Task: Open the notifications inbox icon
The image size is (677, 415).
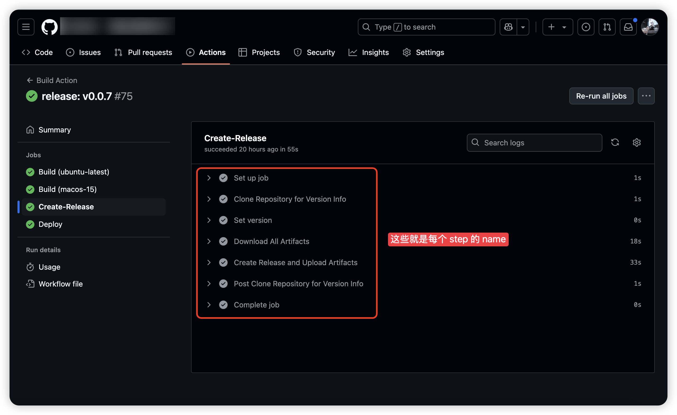Action: 628,27
